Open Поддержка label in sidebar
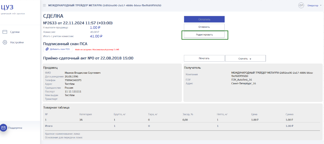This screenshot has width=324, height=144. coord(15,128)
